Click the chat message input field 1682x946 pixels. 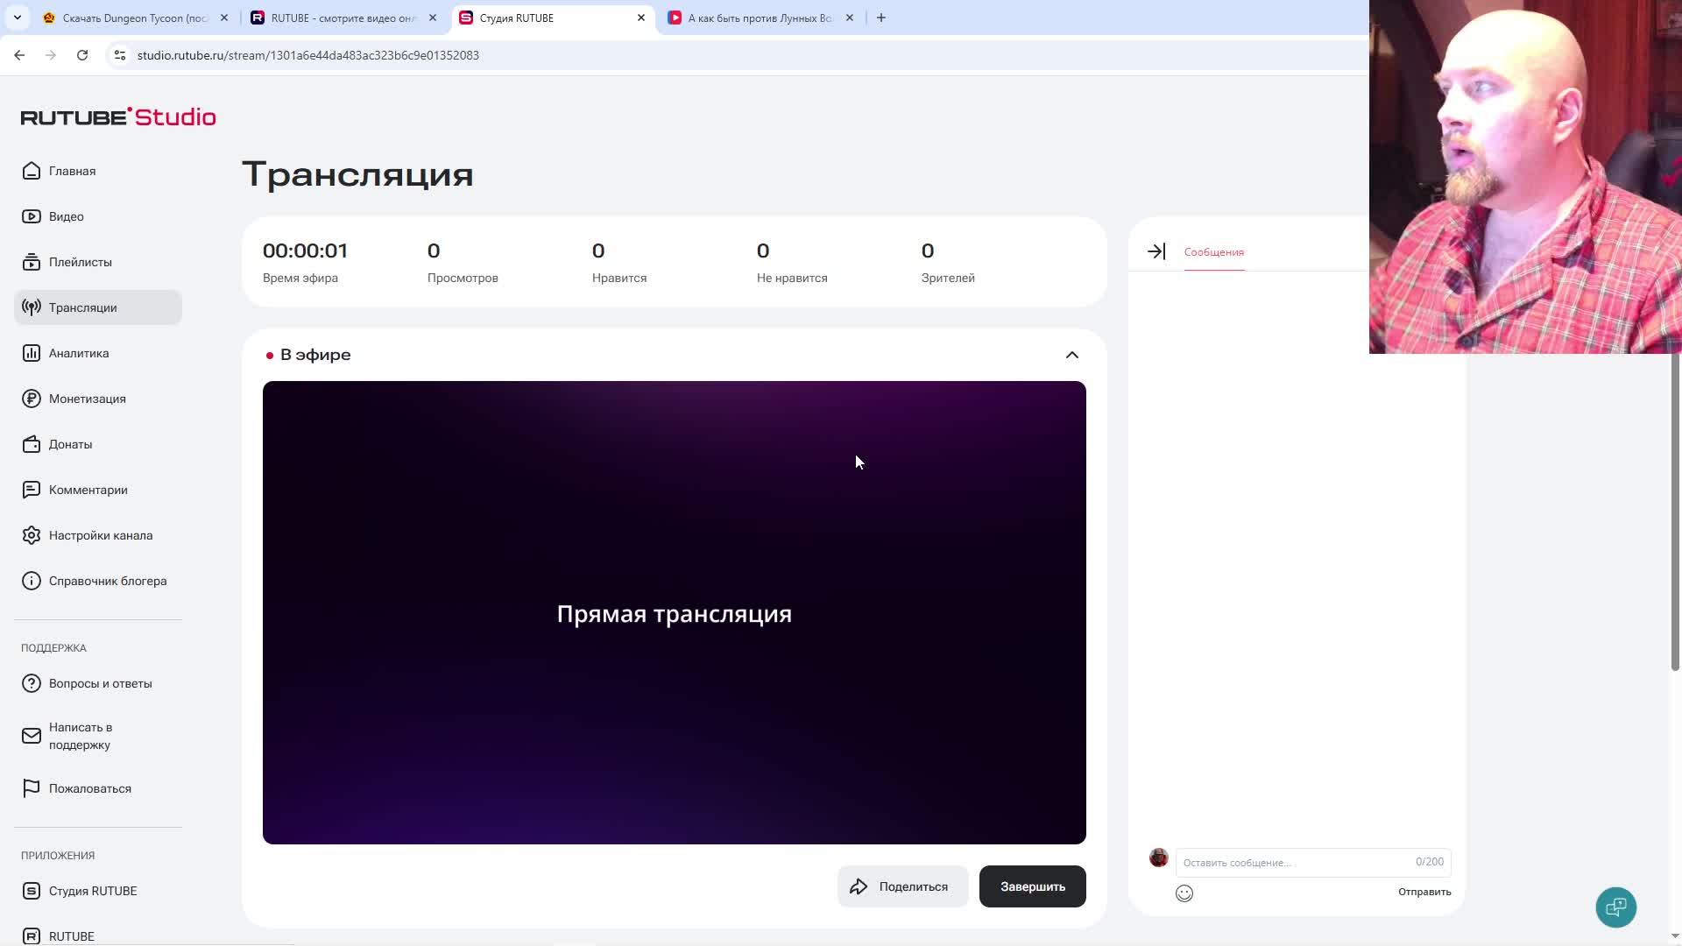click(1288, 862)
